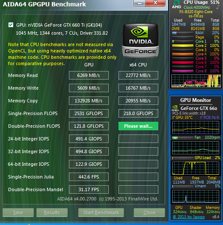
Task: Click the GPU Memory Copy '132928 MB/s' value
Action: coord(89,101)
